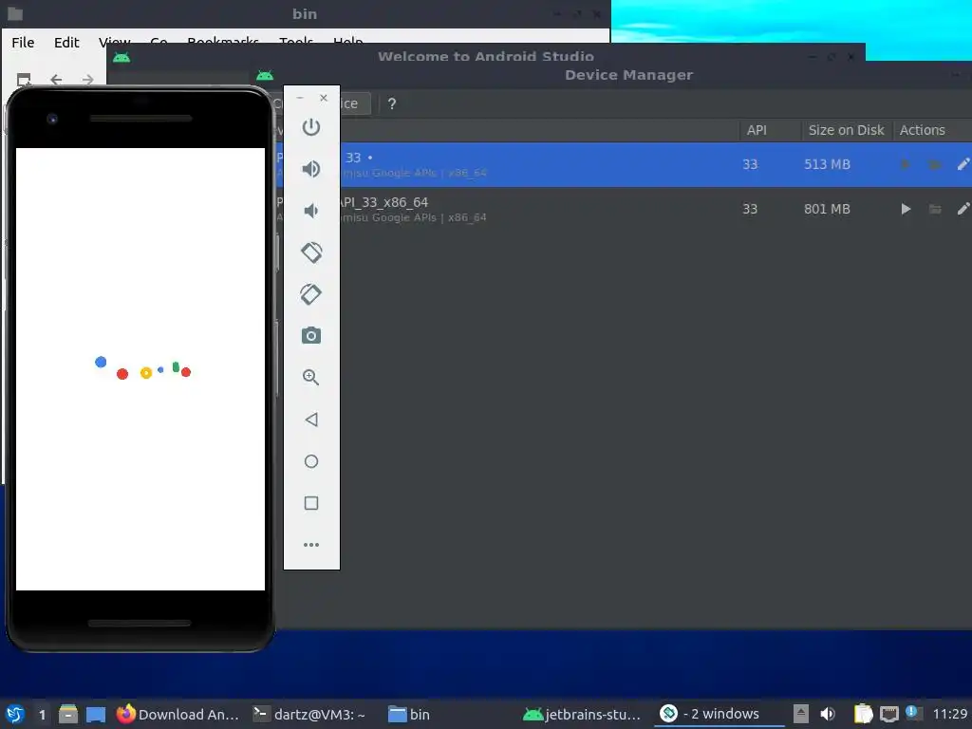Show desktop using the blue taskbar icon
Image resolution: width=972 pixels, height=729 pixels.
(96, 714)
